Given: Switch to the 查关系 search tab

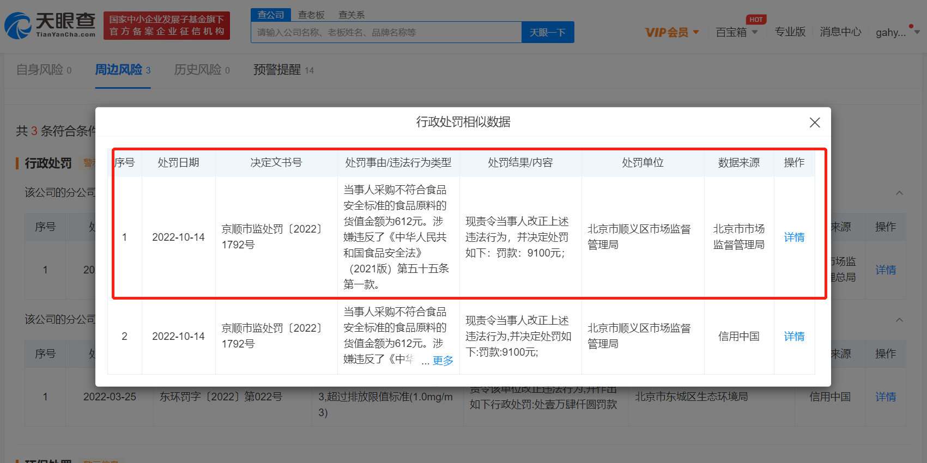Looking at the screenshot, I should pos(352,15).
